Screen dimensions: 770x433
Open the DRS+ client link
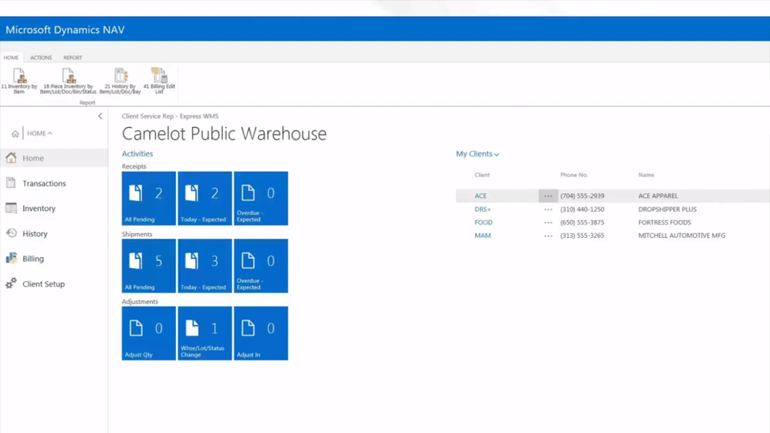pos(482,209)
